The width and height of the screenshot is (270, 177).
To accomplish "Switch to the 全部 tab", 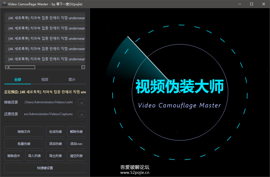I will point(18,80).
